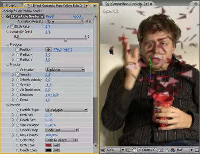
Task: Click the About... link
Action: pos(78,16)
